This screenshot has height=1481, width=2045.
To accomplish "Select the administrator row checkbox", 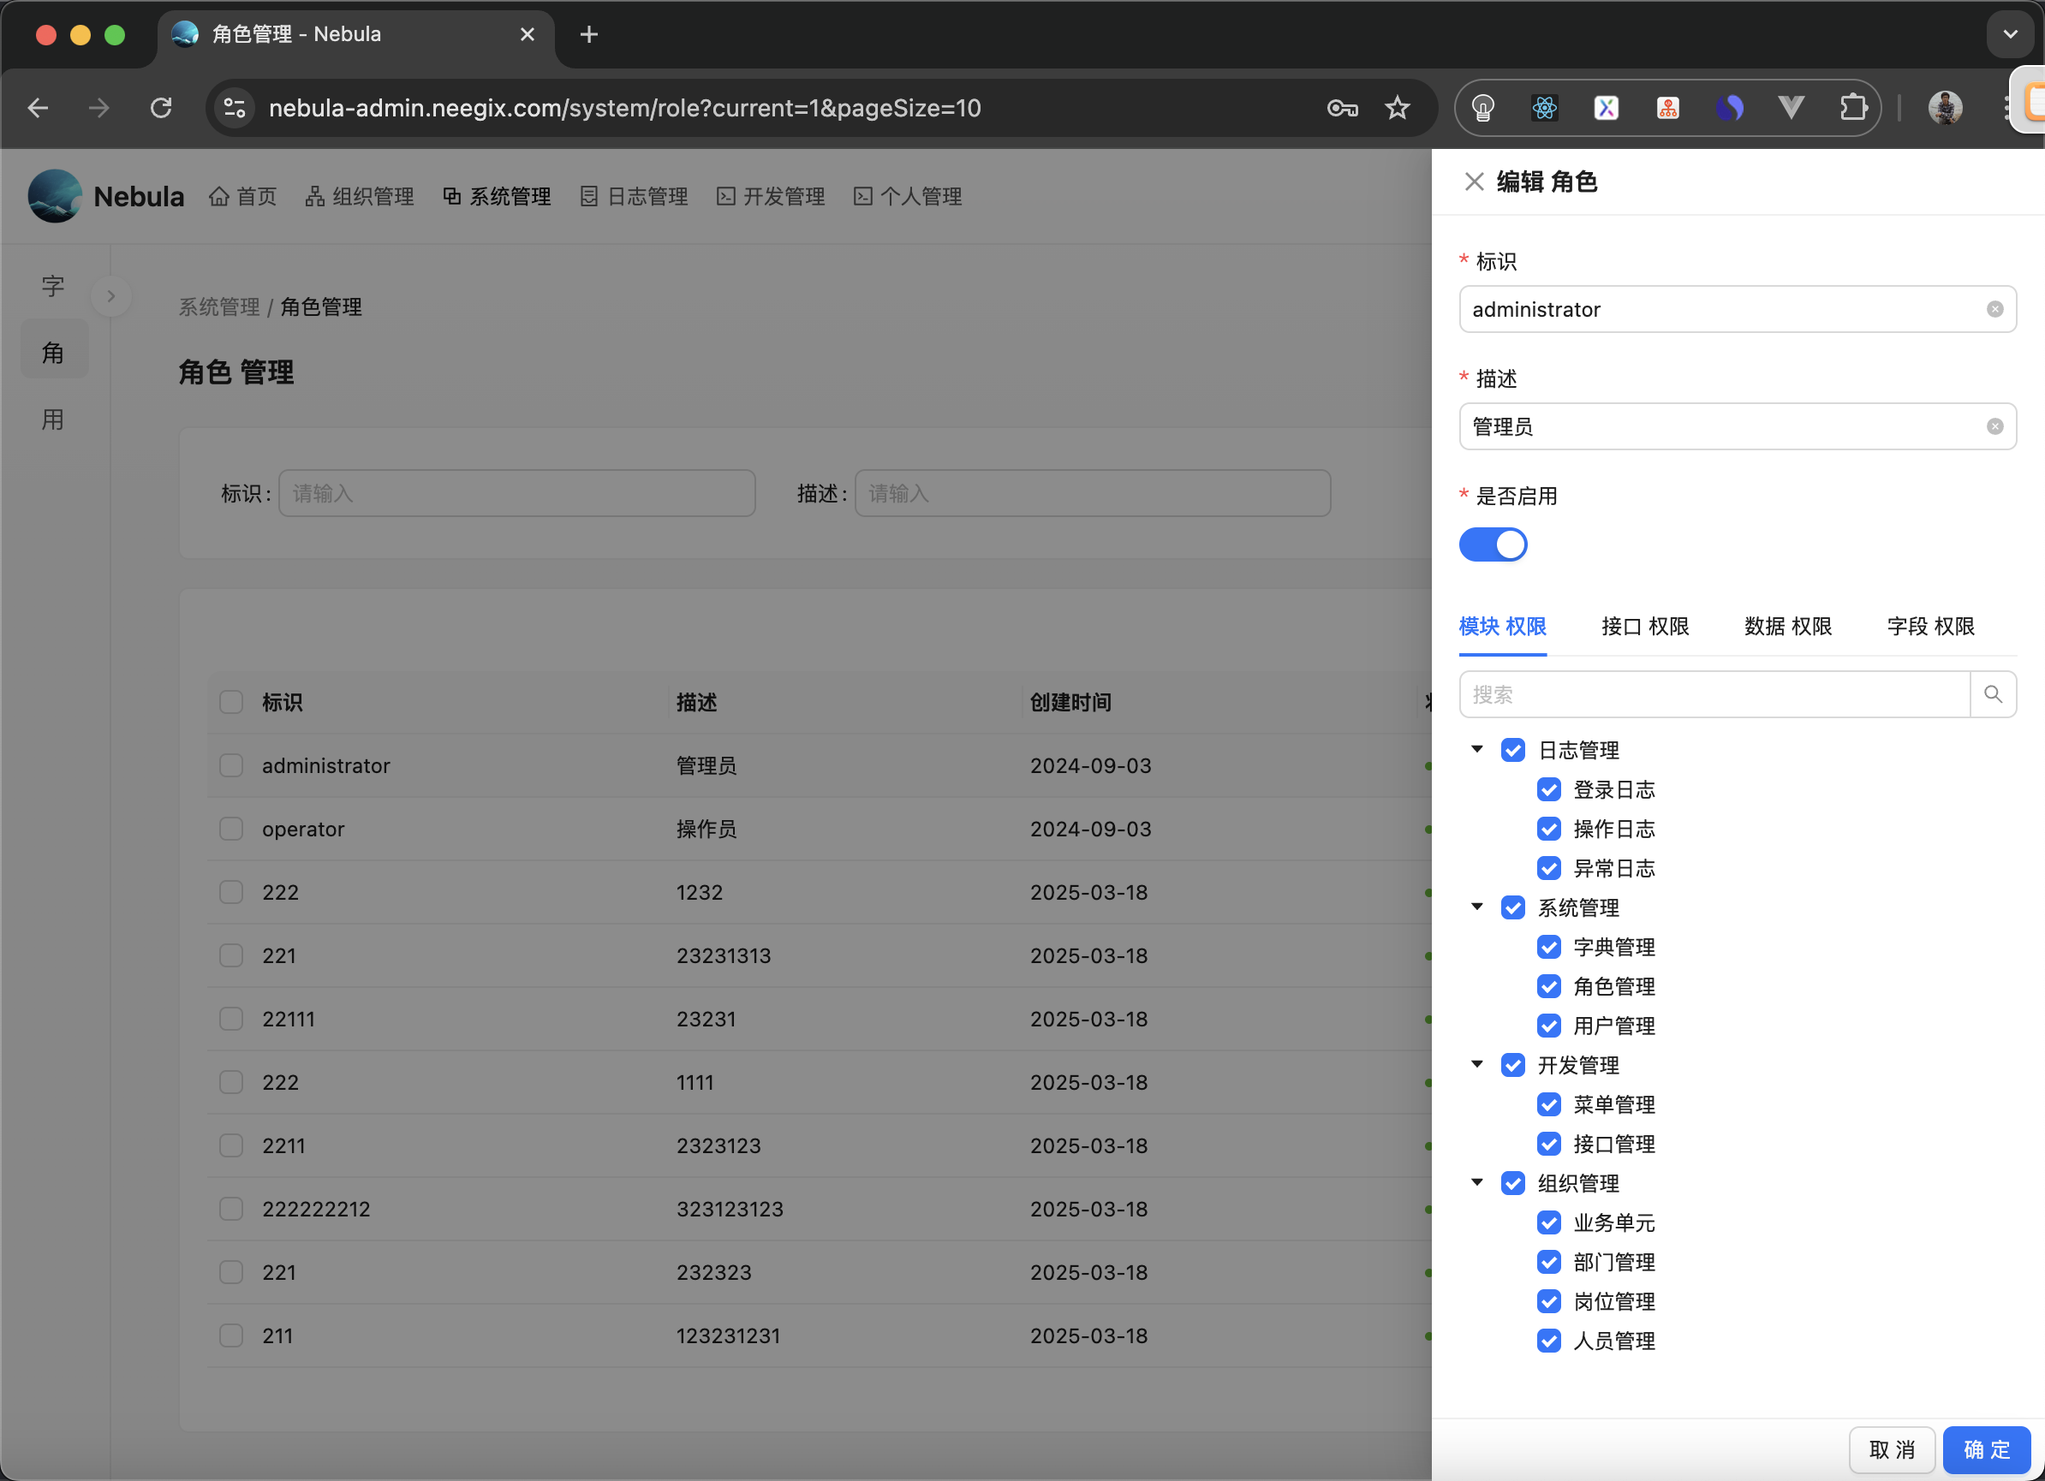I will [231, 765].
